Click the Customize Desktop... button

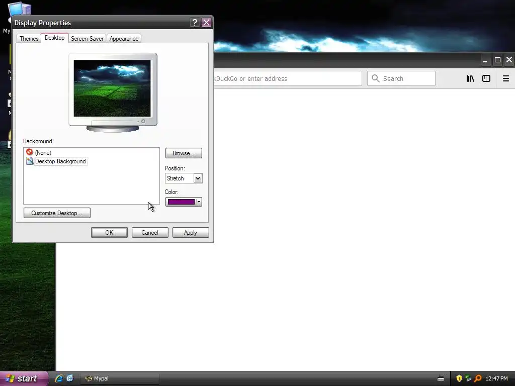click(57, 213)
